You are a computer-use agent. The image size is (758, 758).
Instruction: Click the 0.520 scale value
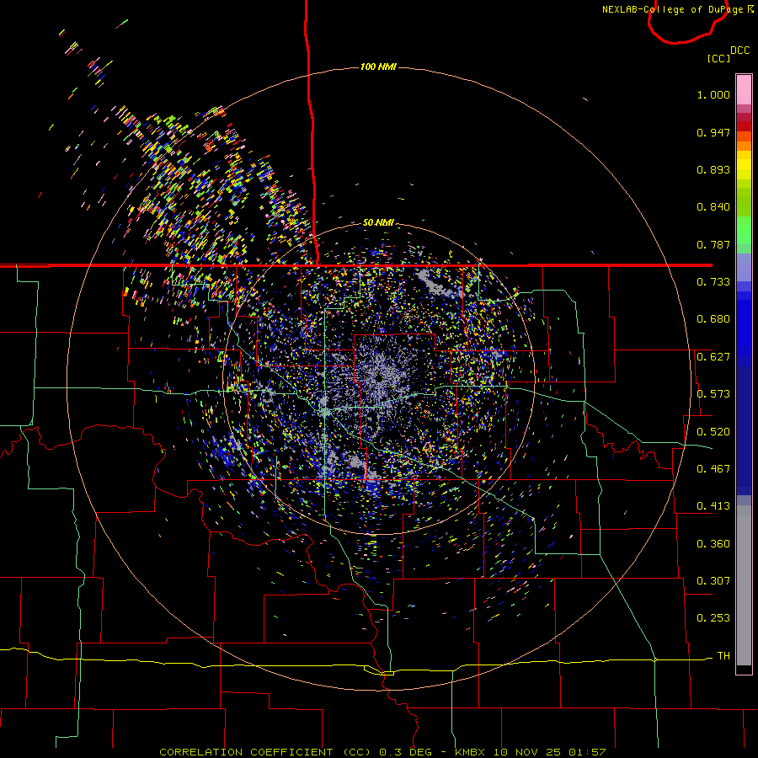713,432
